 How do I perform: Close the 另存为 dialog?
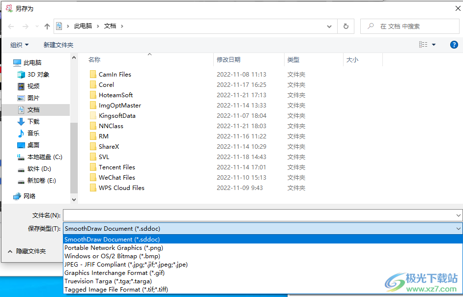coord(458,8)
